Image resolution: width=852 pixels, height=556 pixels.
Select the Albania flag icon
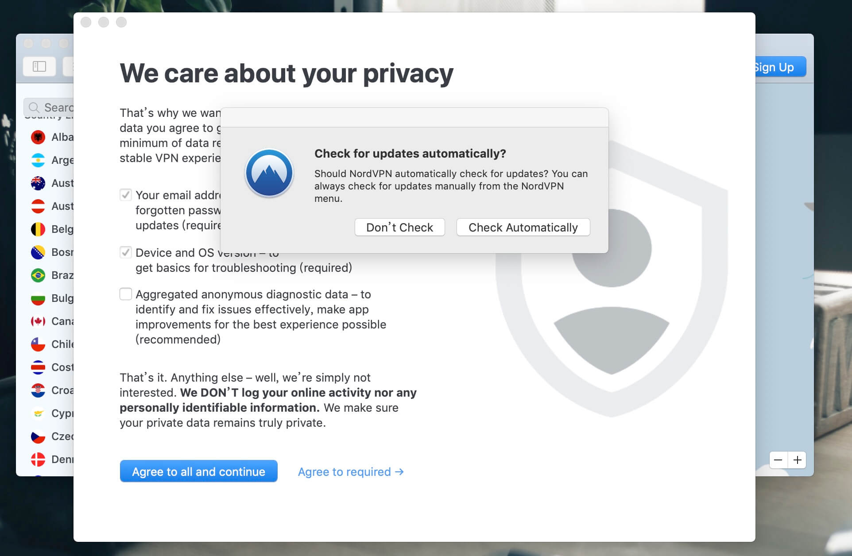(38, 137)
